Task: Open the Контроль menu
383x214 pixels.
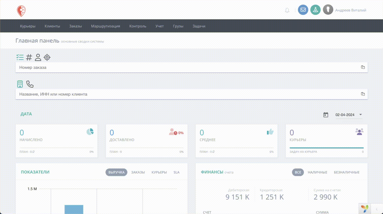Action: 138,26
